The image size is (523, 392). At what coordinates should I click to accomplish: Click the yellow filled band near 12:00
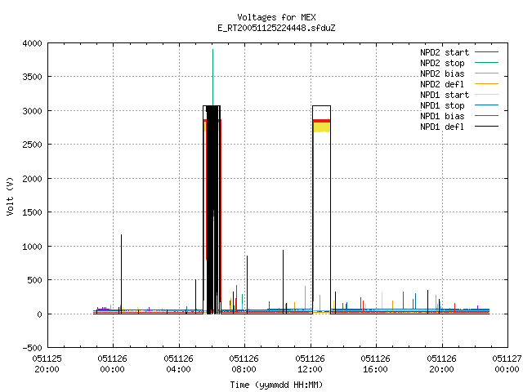coord(321,127)
